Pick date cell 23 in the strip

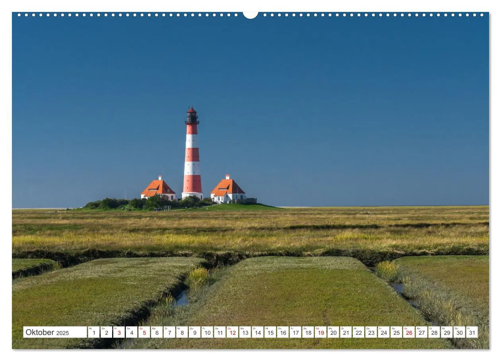click(371, 332)
